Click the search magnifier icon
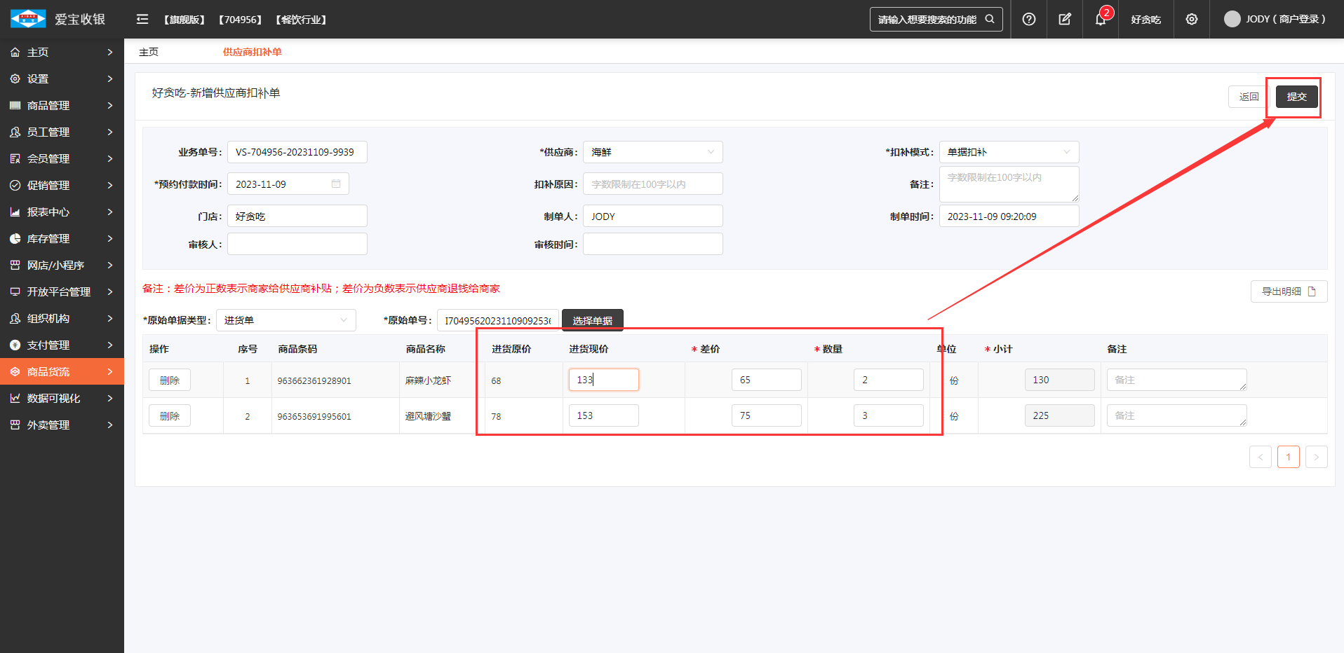 tap(990, 19)
